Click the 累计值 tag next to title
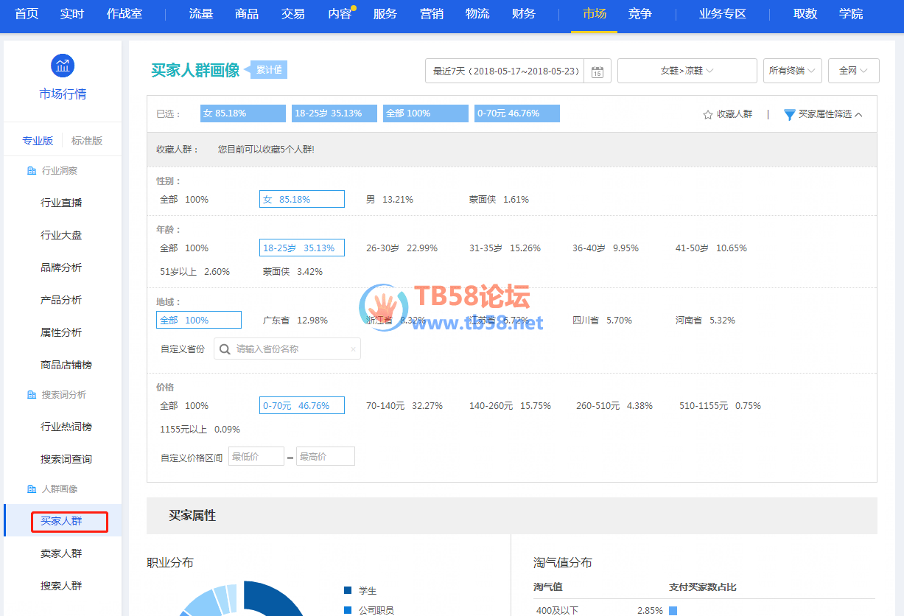Screen dimensions: 904x616 pyautogui.click(x=269, y=70)
